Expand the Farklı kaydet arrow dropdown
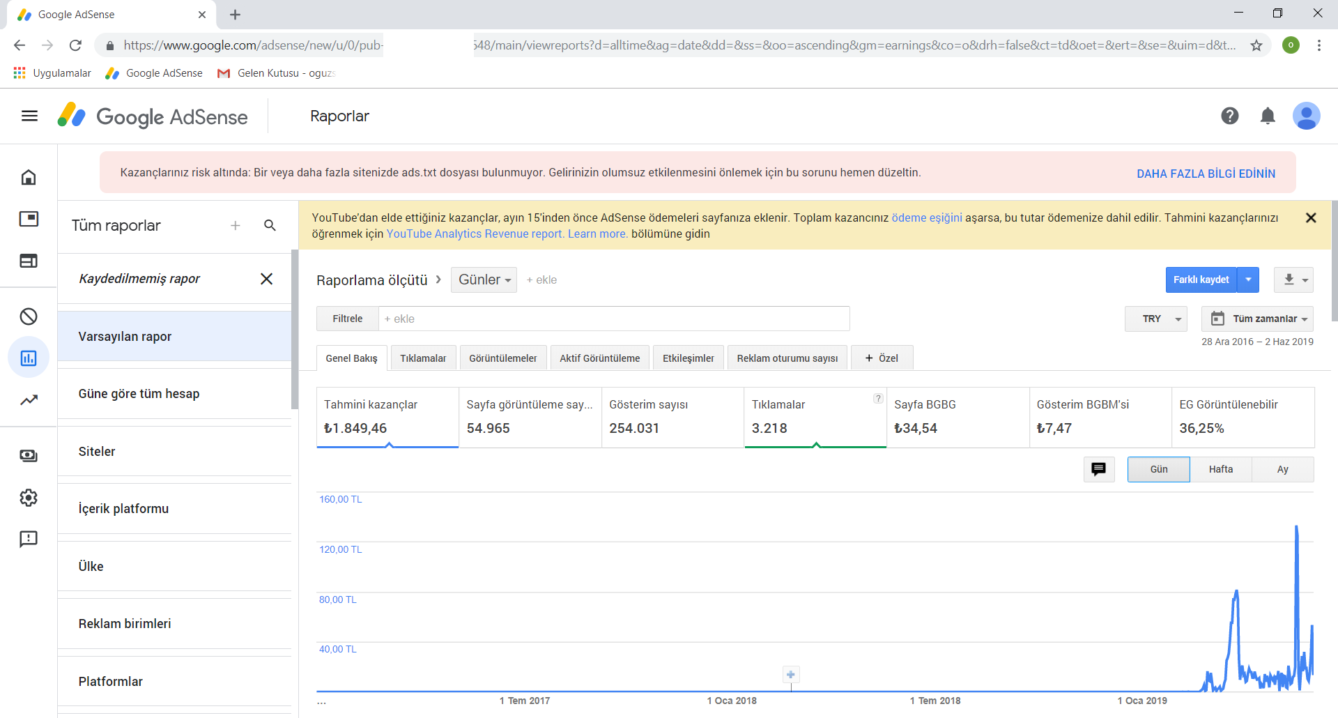 (1248, 280)
